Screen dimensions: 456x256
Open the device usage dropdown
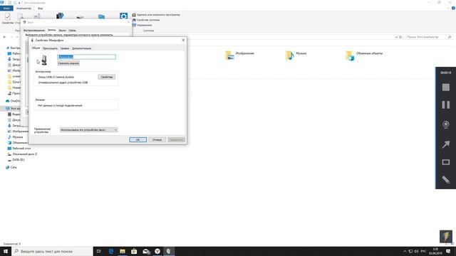pos(88,129)
